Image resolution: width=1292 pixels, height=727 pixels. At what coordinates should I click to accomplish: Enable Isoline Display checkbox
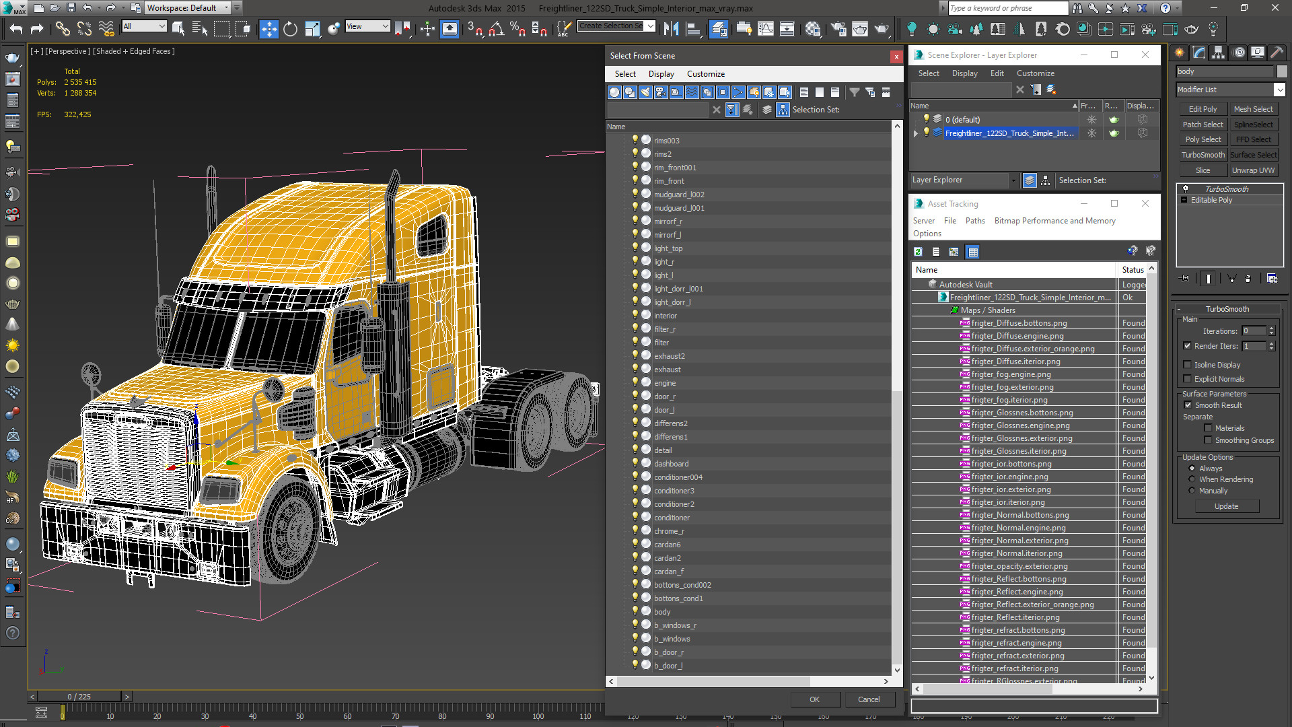point(1188,365)
